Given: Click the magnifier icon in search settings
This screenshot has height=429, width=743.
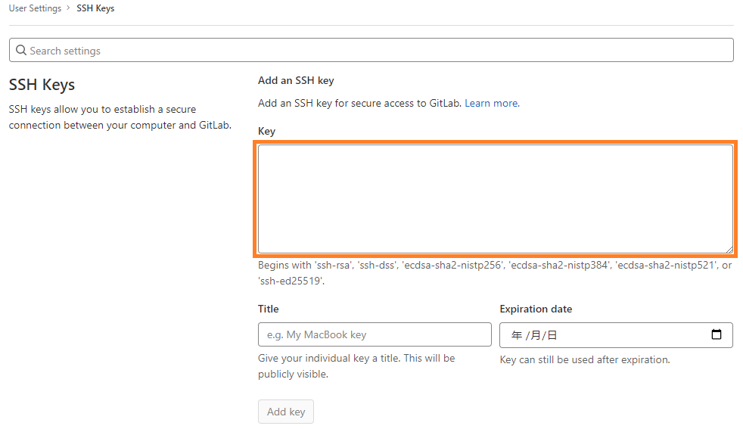Looking at the screenshot, I should click(21, 51).
